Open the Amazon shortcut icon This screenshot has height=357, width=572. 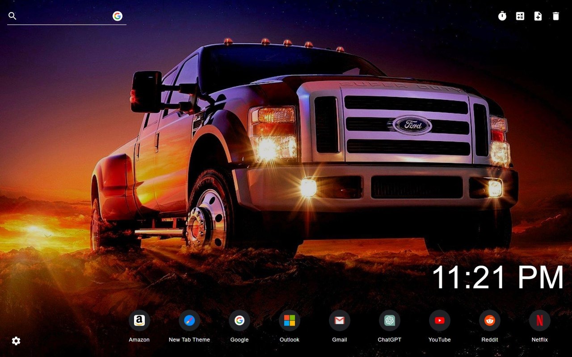point(139,320)
